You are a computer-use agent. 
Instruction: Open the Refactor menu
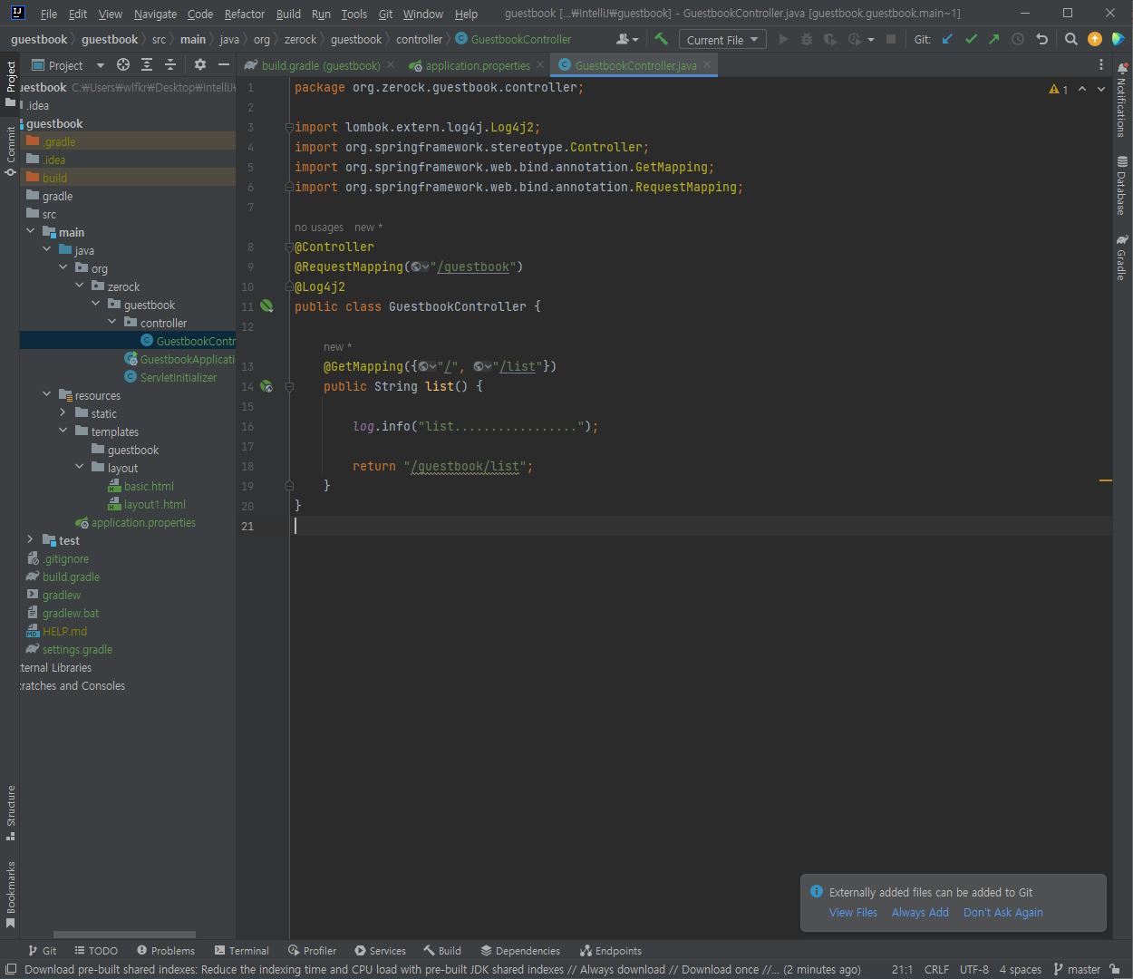pos(245,14)
